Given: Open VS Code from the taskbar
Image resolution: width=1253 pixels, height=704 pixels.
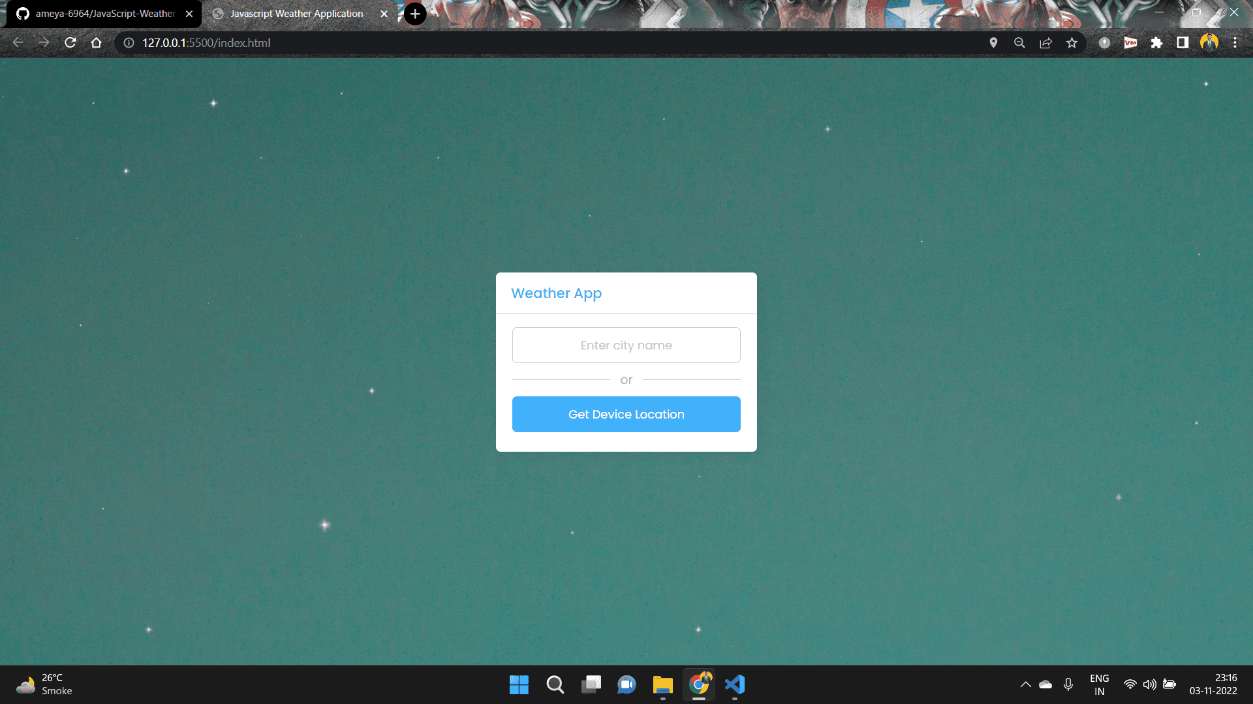Looking at the screenshot, I should coord(735,684).
